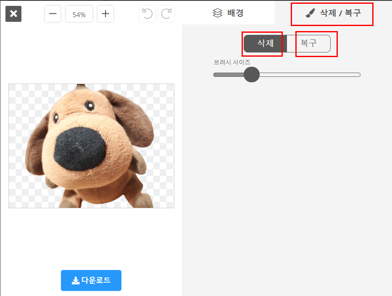392x296 pixels.
Task: Click the plush dog image preview
Action: pos(91,146)
